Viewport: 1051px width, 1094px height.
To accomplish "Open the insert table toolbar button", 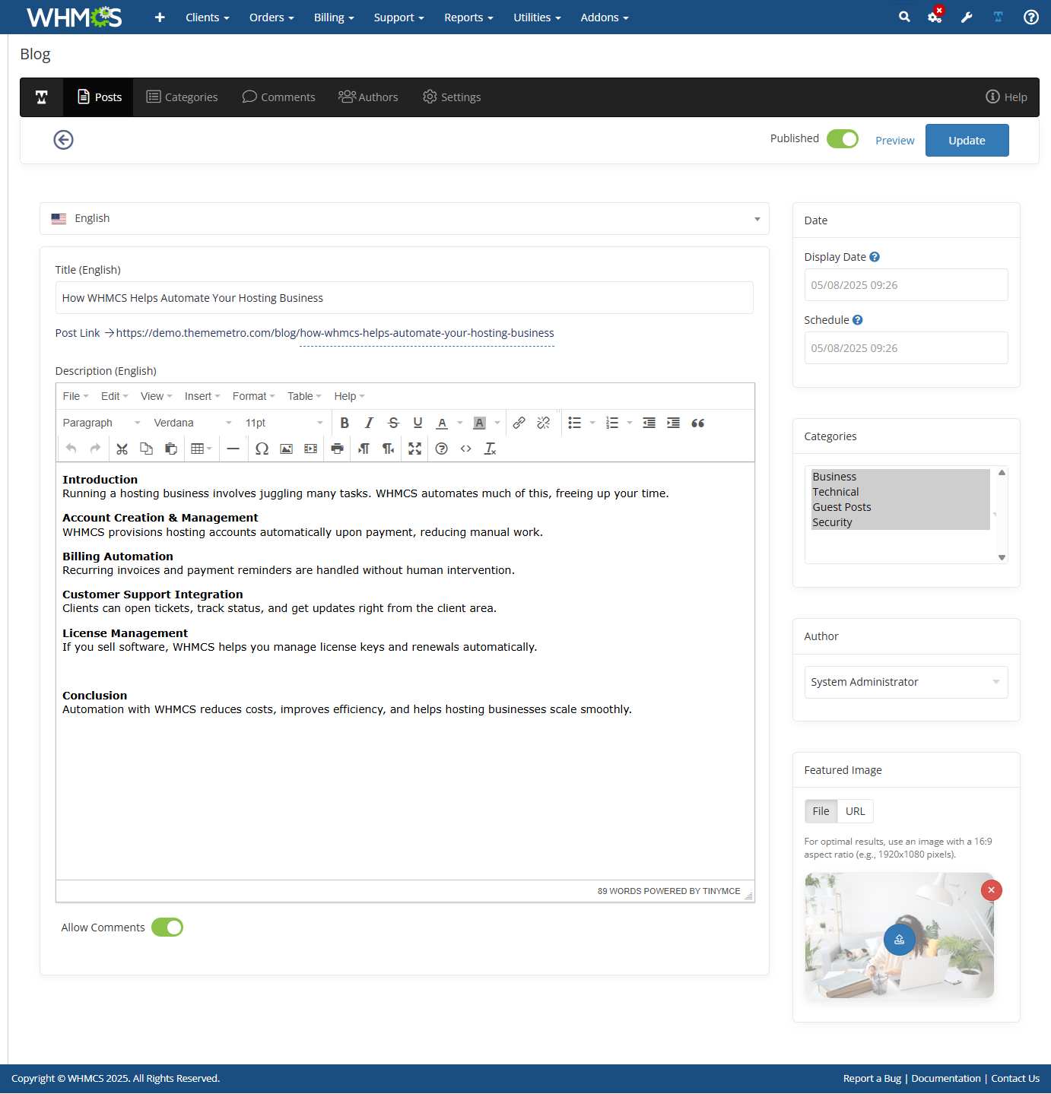I will click(201, 449).
